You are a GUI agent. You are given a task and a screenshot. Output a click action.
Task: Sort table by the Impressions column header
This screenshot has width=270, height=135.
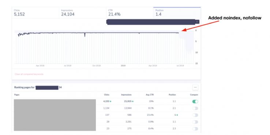coord(126,95)
